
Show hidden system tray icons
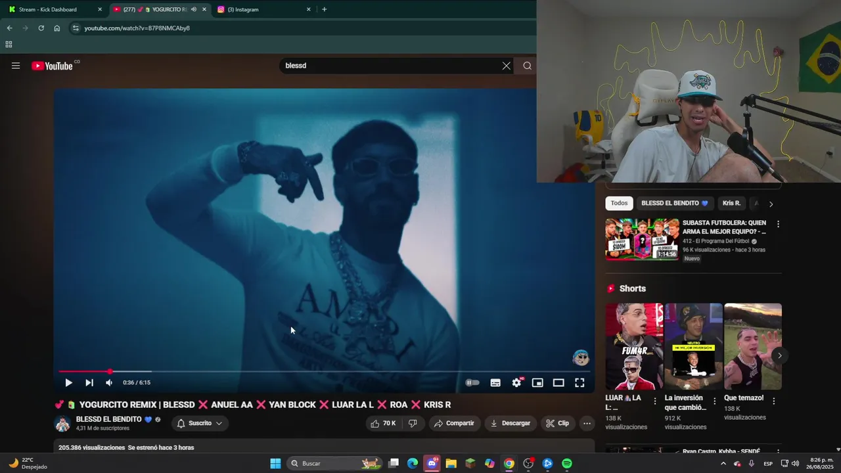click(723, 463)
